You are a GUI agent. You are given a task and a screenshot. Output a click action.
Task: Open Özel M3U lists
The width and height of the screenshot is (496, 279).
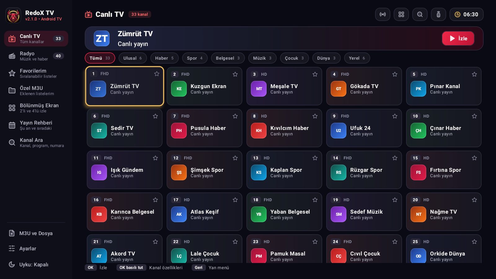[36, 91]
